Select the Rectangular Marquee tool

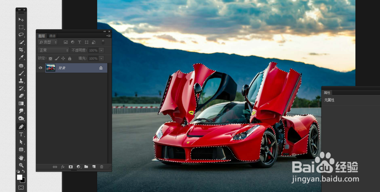coord(21,27)
